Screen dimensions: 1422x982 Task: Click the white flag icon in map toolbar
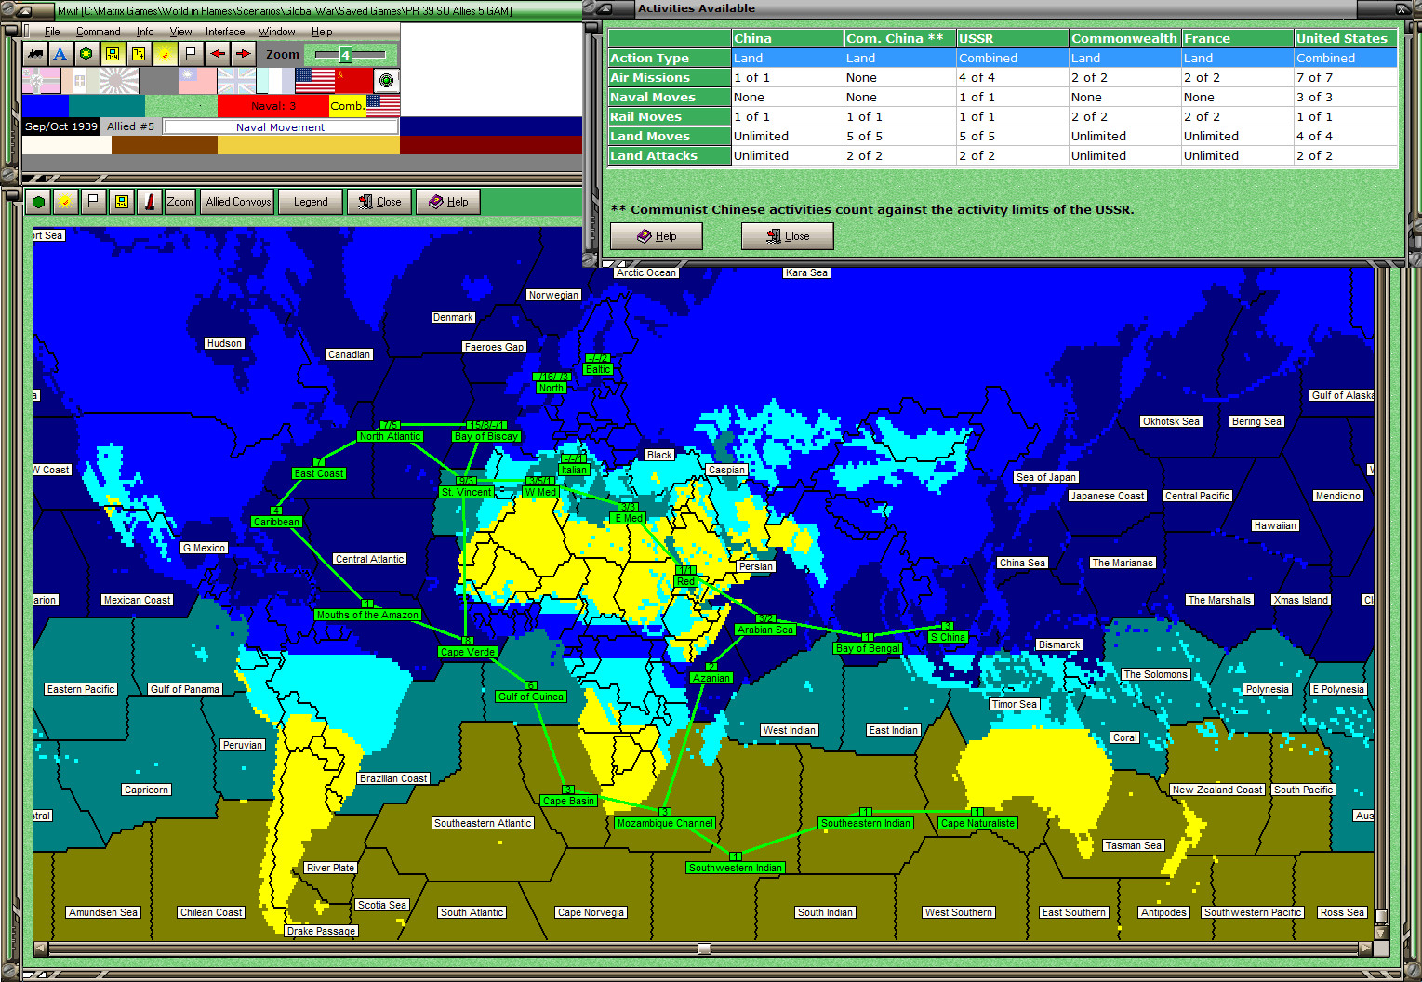click(94, 202)
